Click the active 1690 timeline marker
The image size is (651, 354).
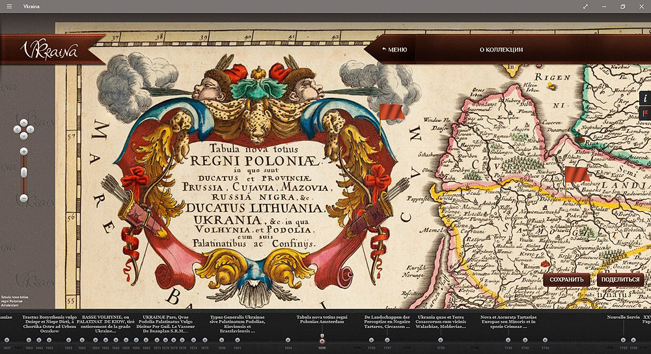(x=322, y=341)
